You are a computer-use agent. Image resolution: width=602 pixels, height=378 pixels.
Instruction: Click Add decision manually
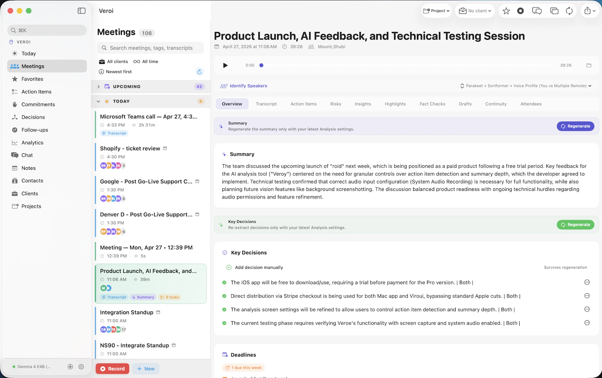254,268
